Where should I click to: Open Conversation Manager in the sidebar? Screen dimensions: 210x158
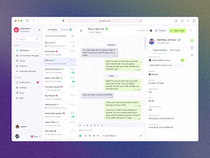click(x=27, y=56)
